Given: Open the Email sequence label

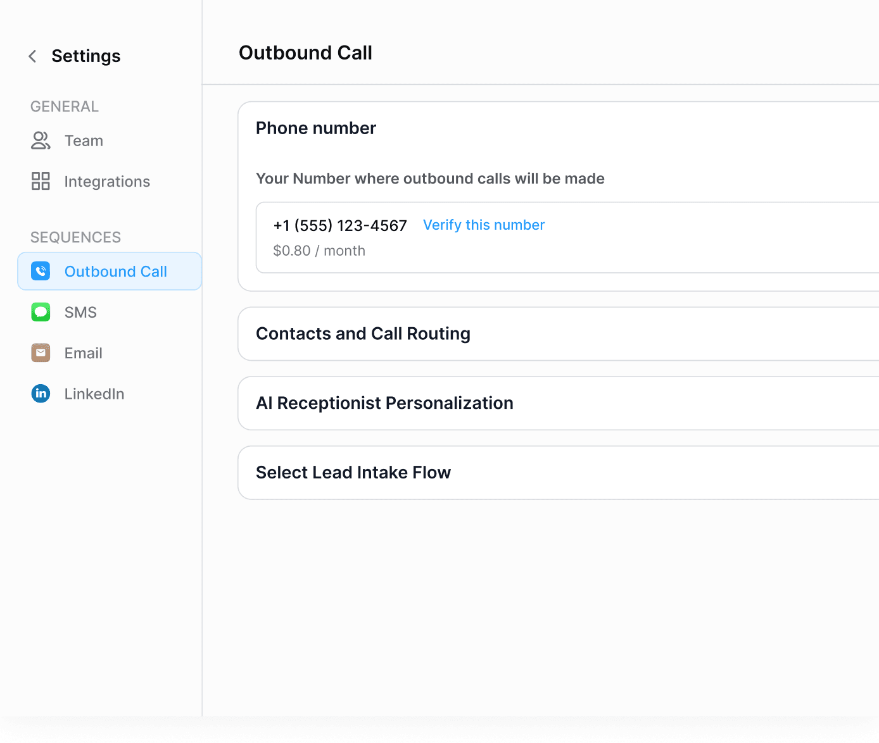Looking at the screenshot, I should (x=83, y=353).
